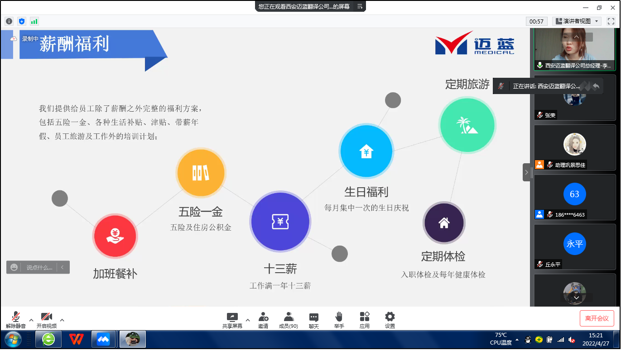Open the network signal status icon
This screenshot has width=621, height=350.
34,21
